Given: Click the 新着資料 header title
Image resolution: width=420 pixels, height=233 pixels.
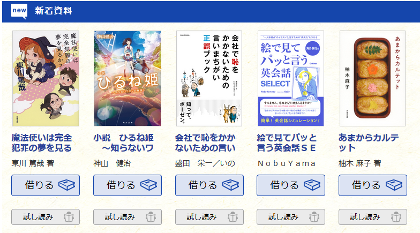Looking at the screenshot, I should click(x=54, y=11).
